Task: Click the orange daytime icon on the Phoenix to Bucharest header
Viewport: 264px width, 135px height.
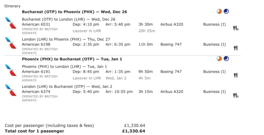Action: point(219,59)
